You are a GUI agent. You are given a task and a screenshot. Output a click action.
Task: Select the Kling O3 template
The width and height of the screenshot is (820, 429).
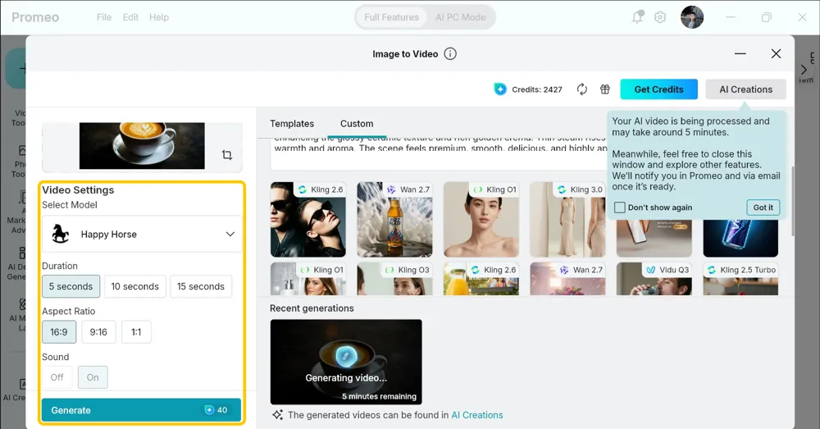pyautogui.click(x=394, y=279)
